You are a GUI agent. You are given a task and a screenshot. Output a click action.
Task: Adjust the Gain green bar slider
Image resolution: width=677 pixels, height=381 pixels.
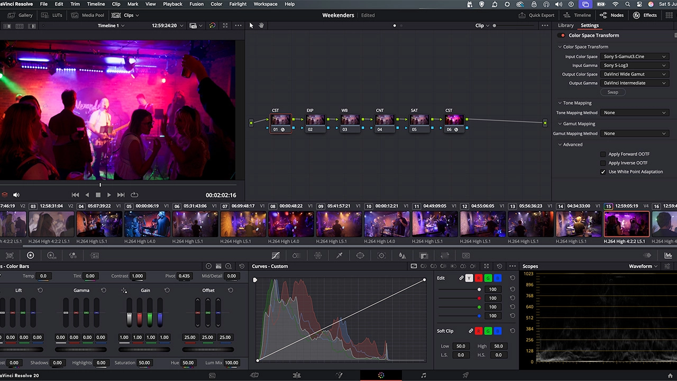tap(150, 313)
